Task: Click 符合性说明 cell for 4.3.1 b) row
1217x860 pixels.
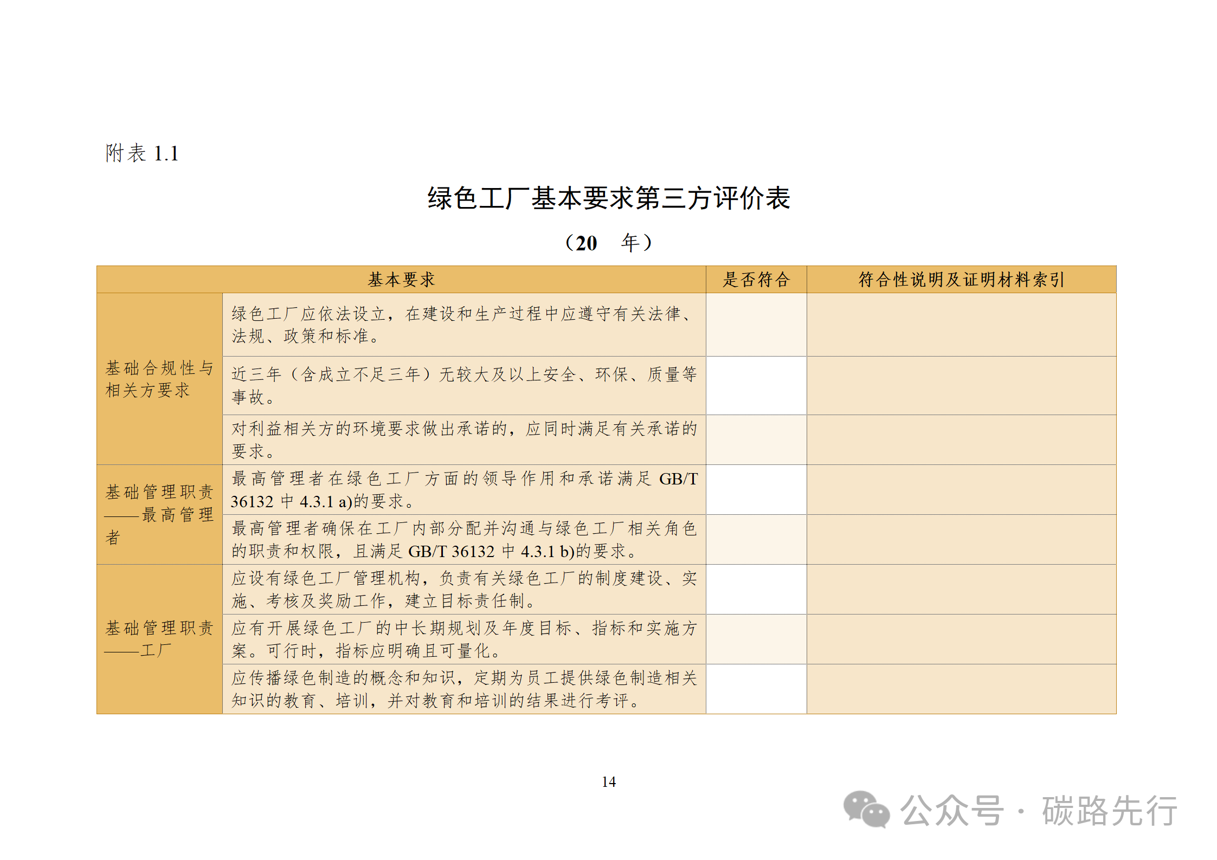Action: point(961,539)
